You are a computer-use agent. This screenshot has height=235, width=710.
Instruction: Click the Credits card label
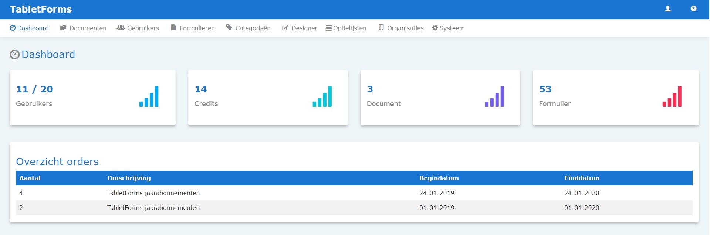(206, 104)
